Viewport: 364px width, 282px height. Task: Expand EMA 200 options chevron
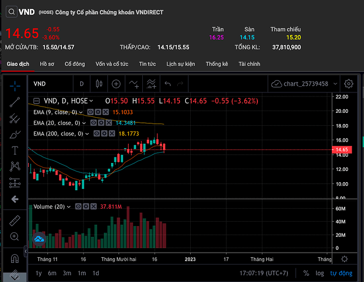pyautogui.click(x=87, y=134)
